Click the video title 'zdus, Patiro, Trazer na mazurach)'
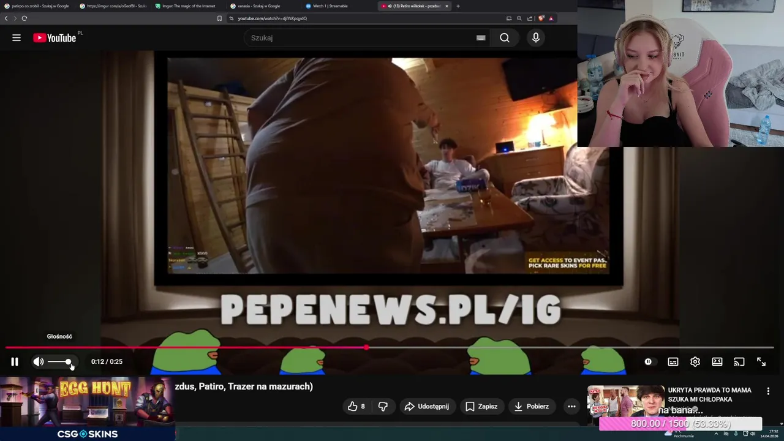Screen dimensions: 784x441 pos(244,386)
